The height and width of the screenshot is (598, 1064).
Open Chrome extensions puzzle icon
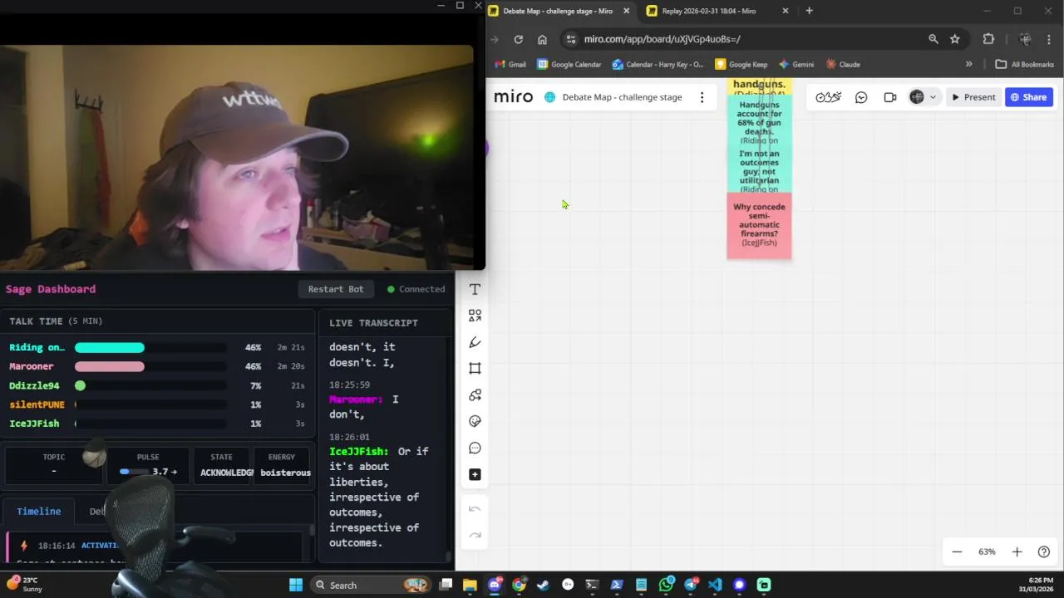pyautogui.click(x=988, y=39)
